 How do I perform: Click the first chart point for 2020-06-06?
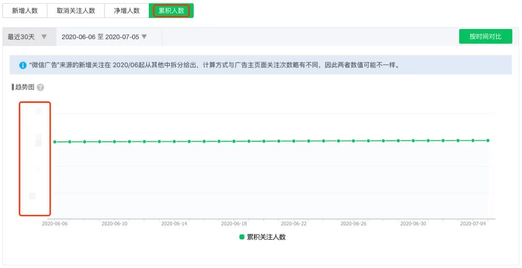pyautogui.click(x=55, y=142)
